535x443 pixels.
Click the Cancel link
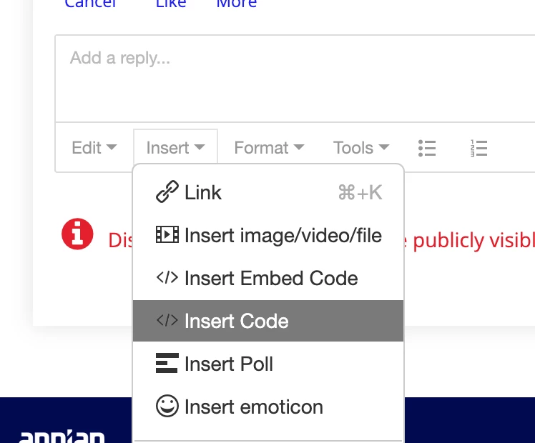90,4
